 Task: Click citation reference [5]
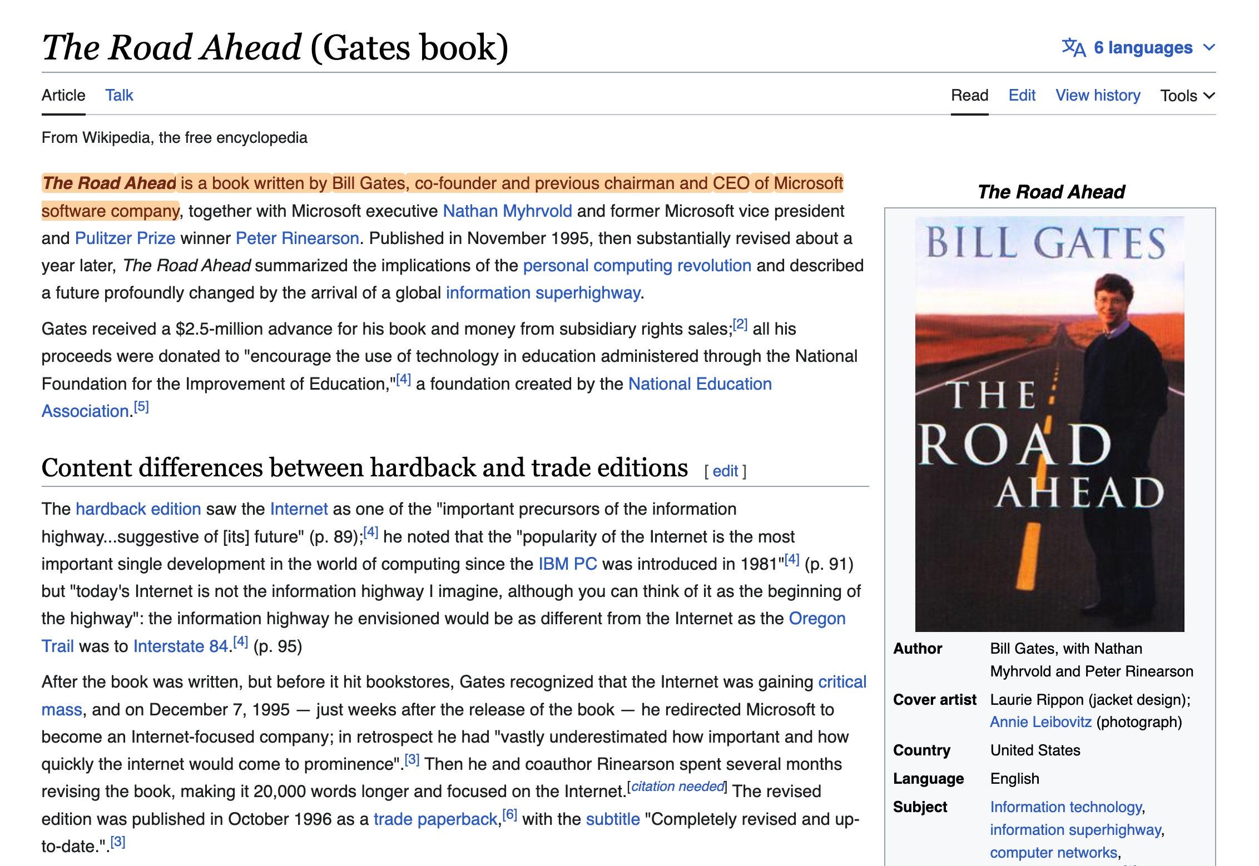(141, 406)
